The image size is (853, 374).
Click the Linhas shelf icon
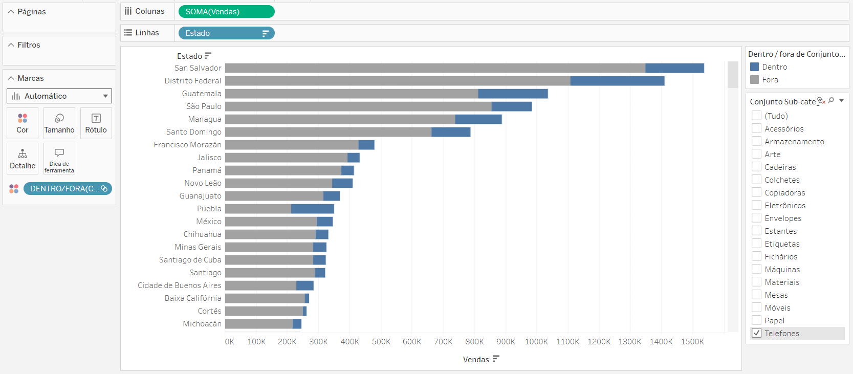click(128, 33)
